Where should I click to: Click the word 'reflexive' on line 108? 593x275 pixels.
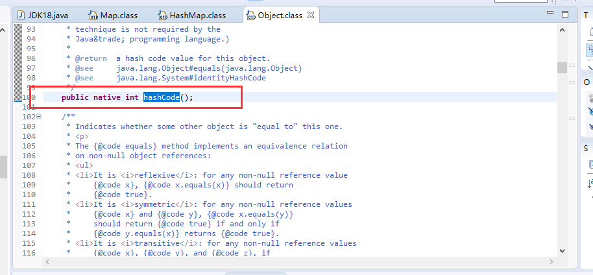[154, 175]
